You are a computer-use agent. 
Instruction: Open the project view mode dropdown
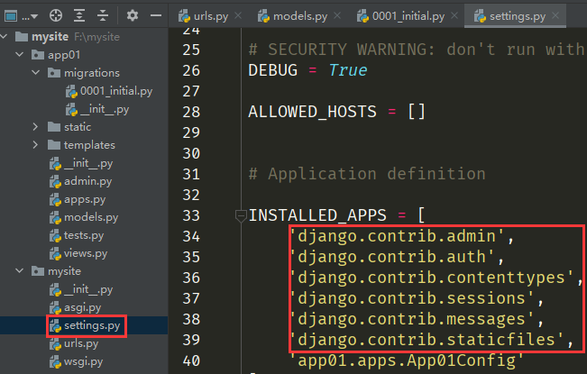(35, 15)
